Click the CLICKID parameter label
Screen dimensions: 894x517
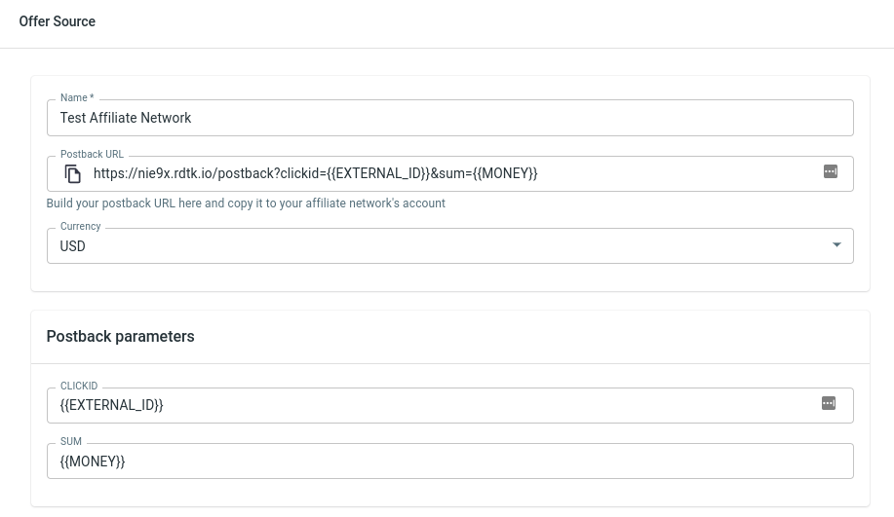[79, 387]
